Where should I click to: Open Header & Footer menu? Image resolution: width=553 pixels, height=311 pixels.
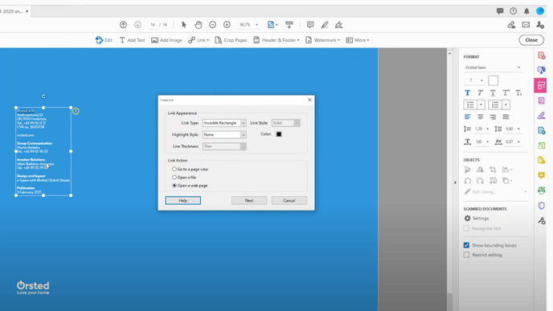click(x=276, y=40)
